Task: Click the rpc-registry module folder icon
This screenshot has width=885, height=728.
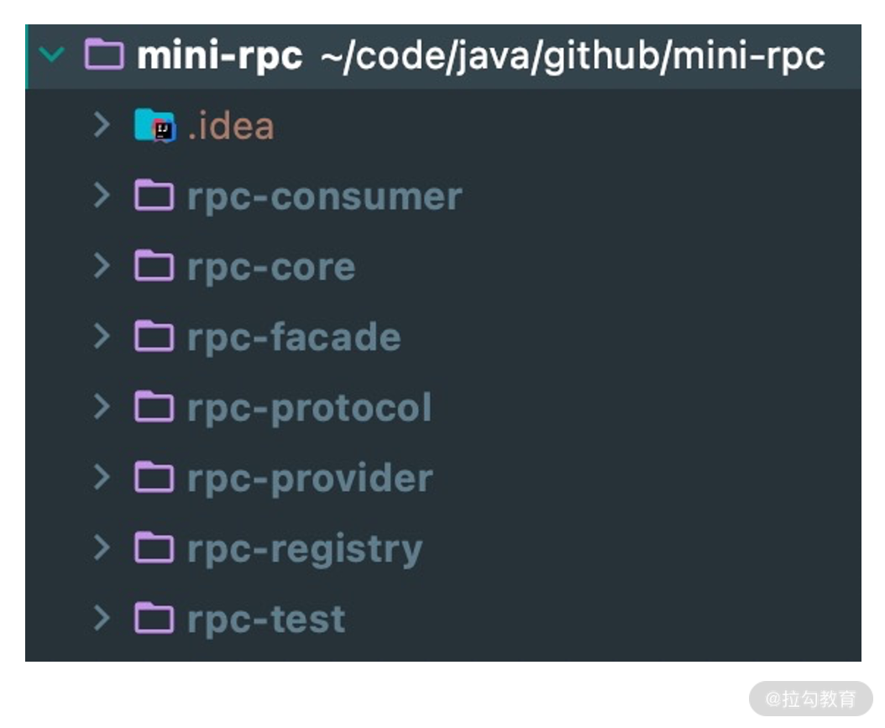Action: [154, 549]
